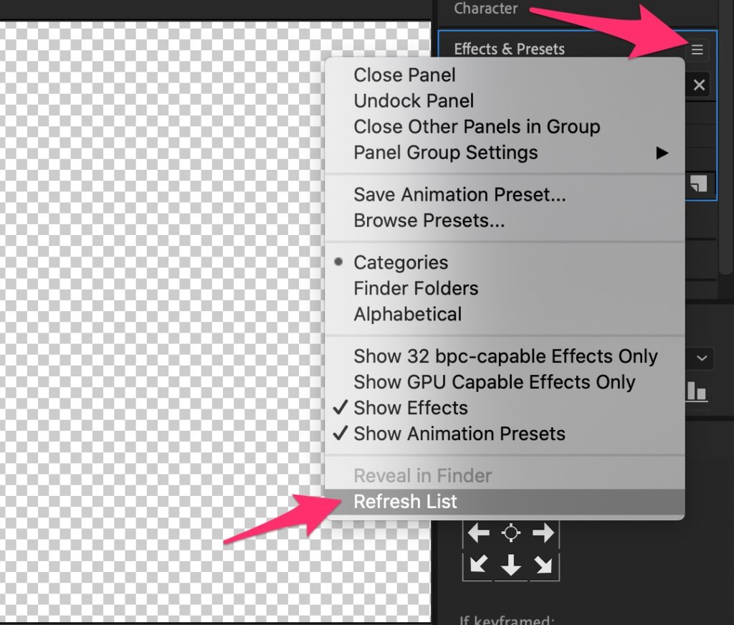Click the down arrow alignment icon
734x625 pixels.
pos(510,565)
